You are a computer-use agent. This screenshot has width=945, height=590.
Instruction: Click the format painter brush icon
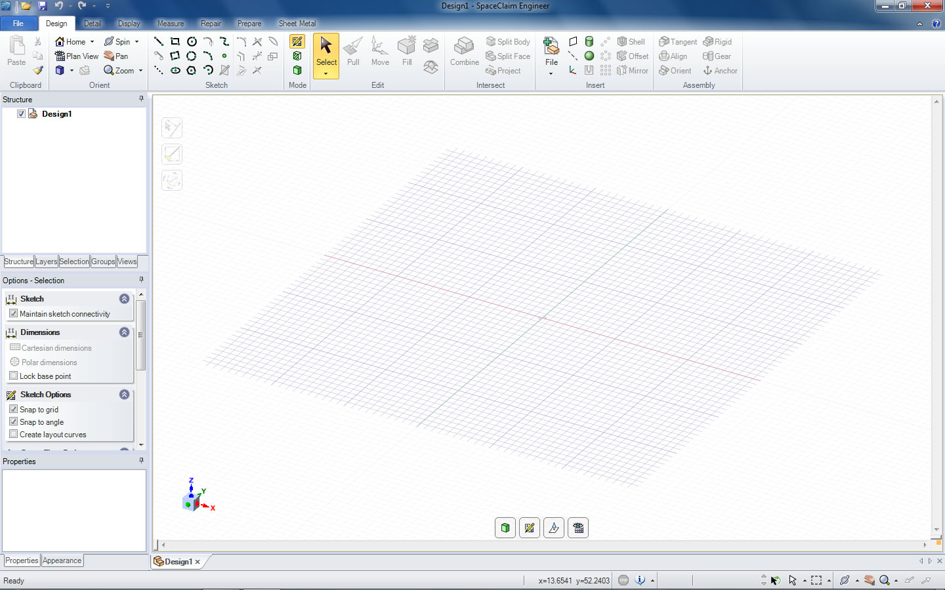38,70
